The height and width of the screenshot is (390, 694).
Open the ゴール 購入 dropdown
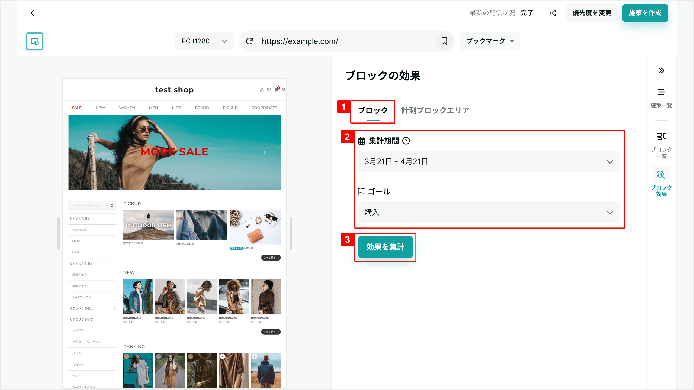(x=489, y=213)
